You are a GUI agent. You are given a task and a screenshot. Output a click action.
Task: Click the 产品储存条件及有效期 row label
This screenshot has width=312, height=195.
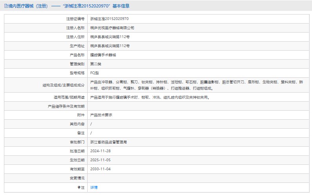(x=66, y=106)
